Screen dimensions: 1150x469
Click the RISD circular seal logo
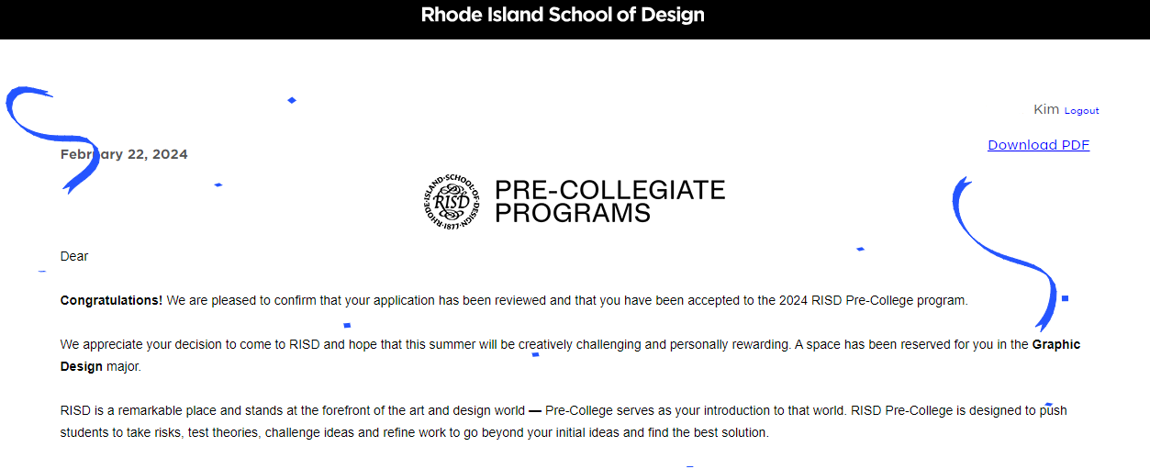(452, 201)
